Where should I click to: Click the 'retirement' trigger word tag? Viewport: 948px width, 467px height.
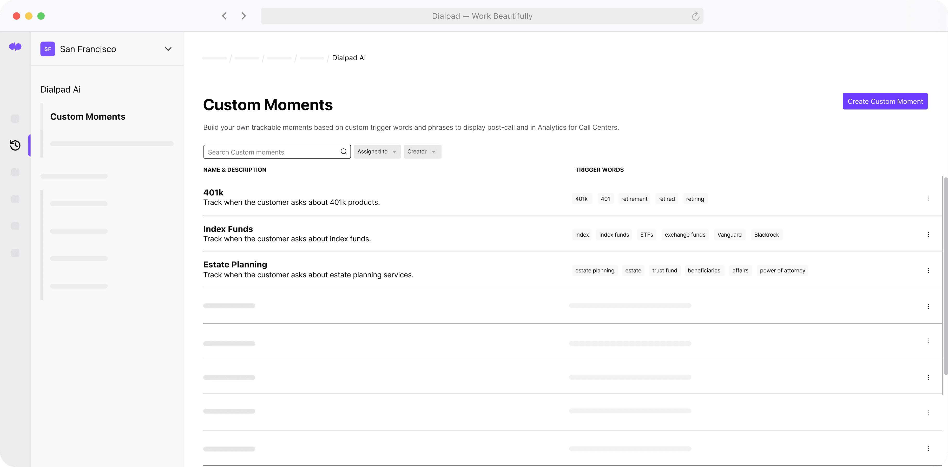[634, 199]
